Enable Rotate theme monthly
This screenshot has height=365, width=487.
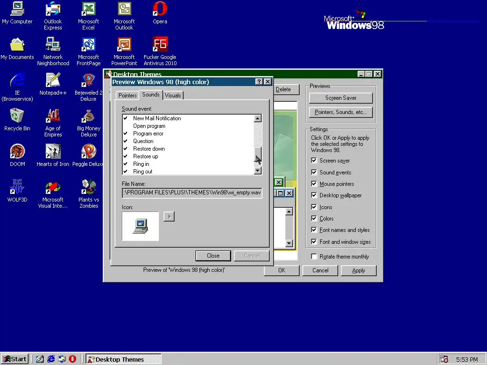(x=314, y=256)
